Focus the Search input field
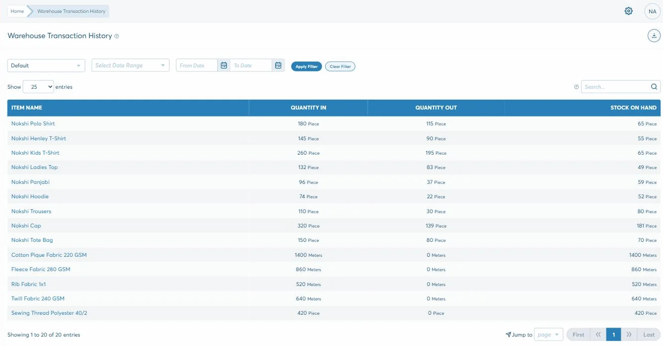 (616, 87)
